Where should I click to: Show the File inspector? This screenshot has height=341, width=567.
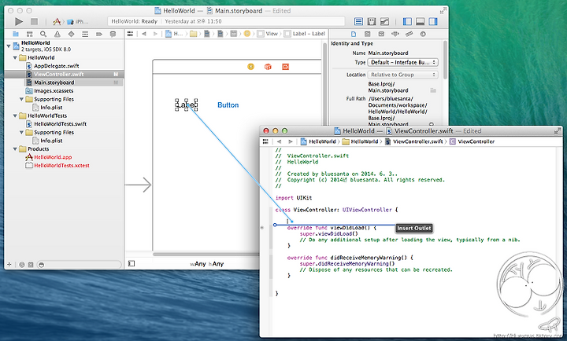pos(354,34)
